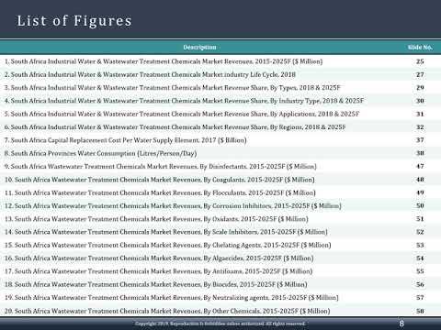Click figure 5 Revenue Share By Applications

182,114
